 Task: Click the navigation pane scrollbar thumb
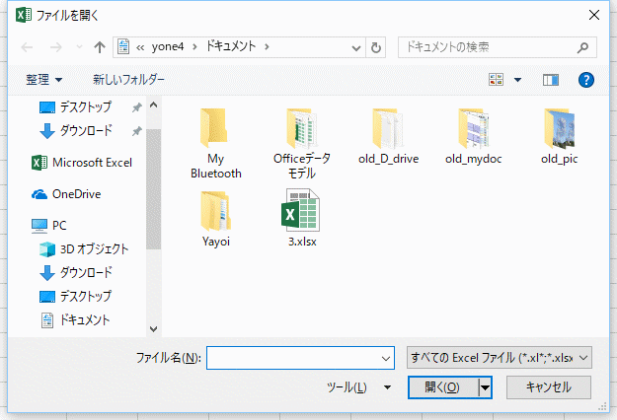click(x=153, y=189)
